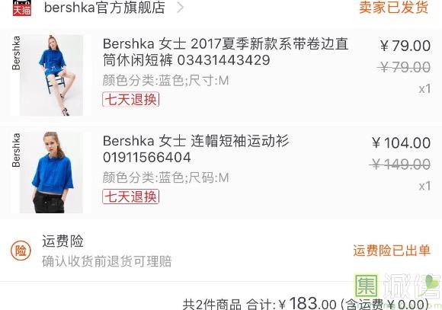Open the 连帽短袖运动衫 product title

click(196, 149)
